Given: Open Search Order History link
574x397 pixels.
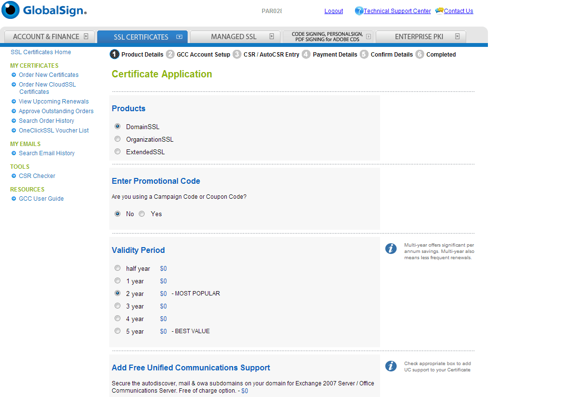Looking at the screenshot, I should tap(46, 121).
